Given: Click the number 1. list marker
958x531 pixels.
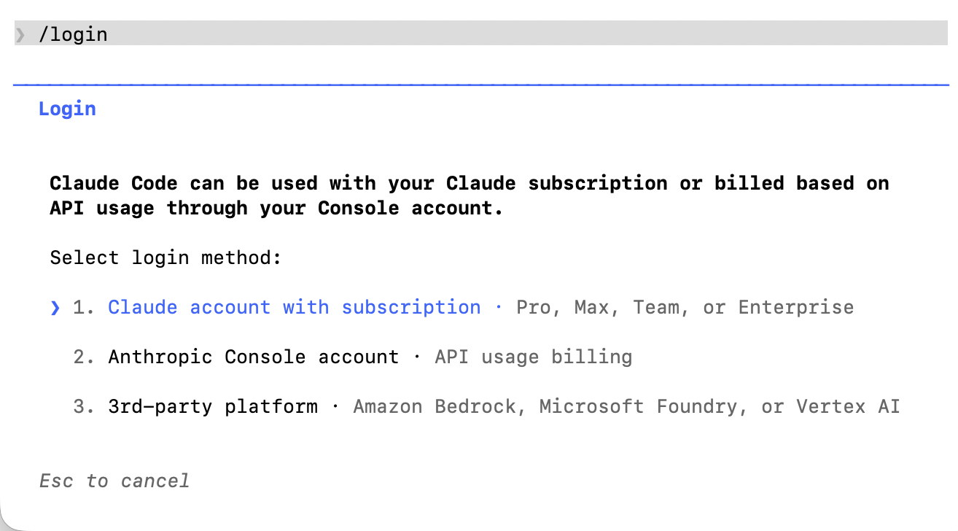Looking at the screenshot, I should click(x=84, y=308).
